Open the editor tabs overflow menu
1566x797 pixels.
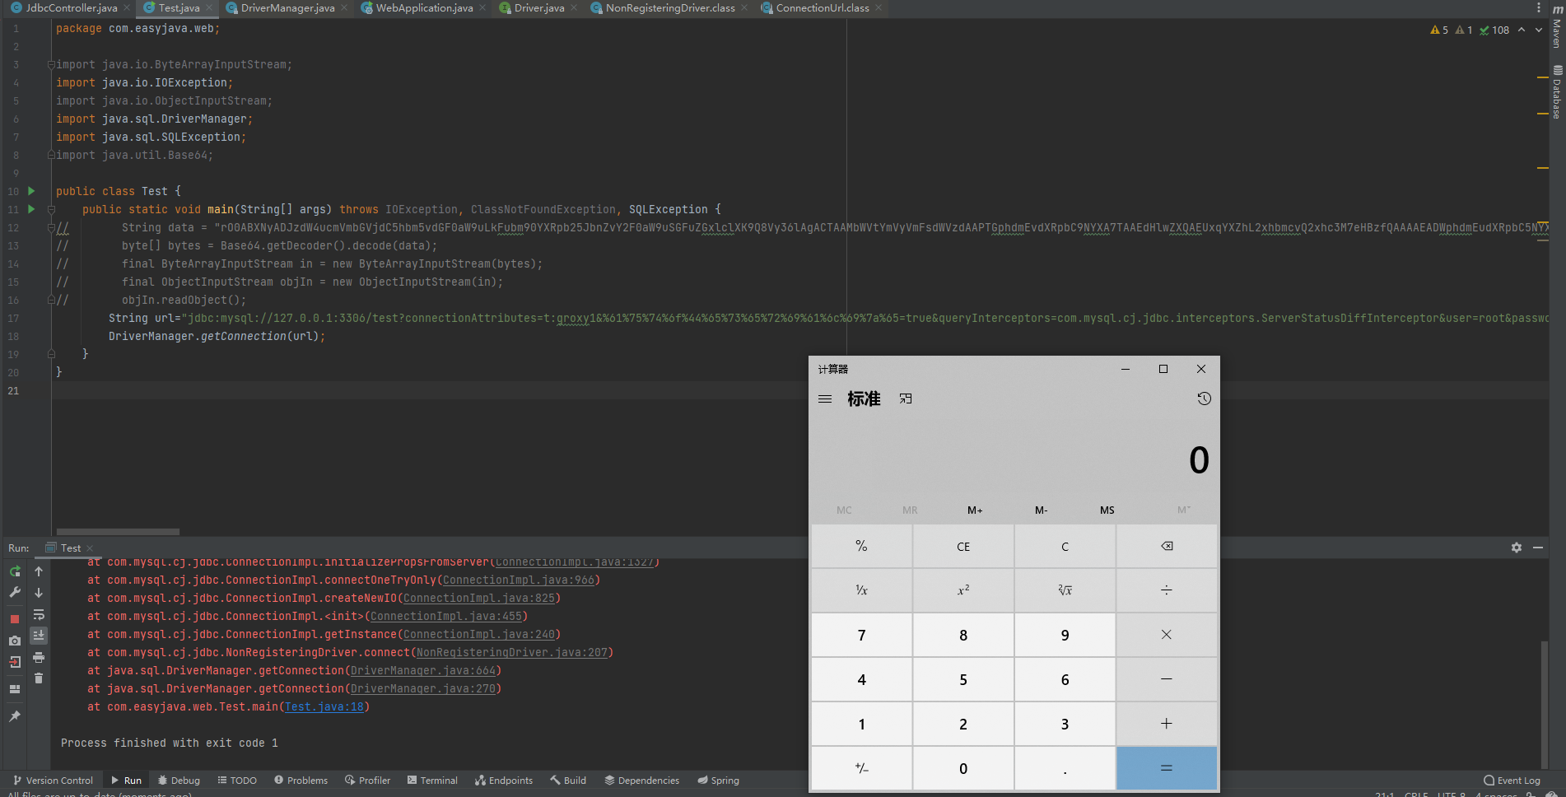1538,7
